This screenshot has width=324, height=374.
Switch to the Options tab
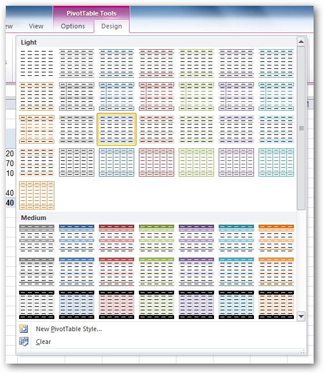coord(73,26)
